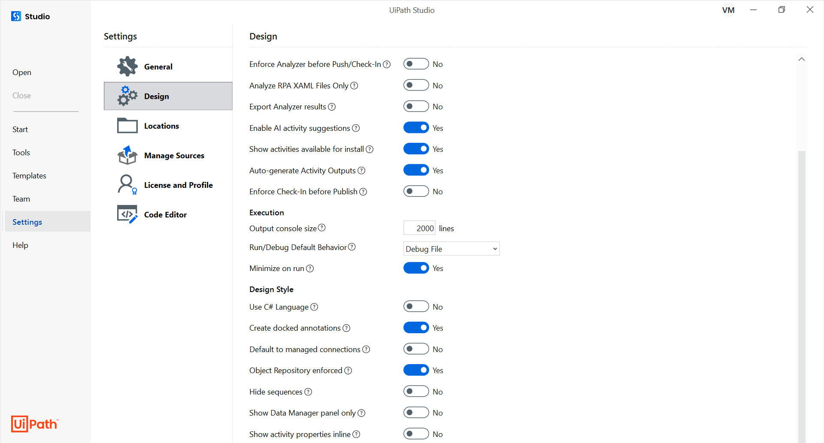Open the Help section
Image resolution: width=824 pixels, height=443 pixels.
20,245
